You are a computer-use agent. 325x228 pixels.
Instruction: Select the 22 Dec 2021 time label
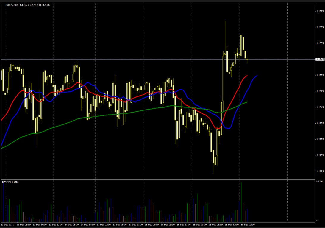(x=8, y=224)
